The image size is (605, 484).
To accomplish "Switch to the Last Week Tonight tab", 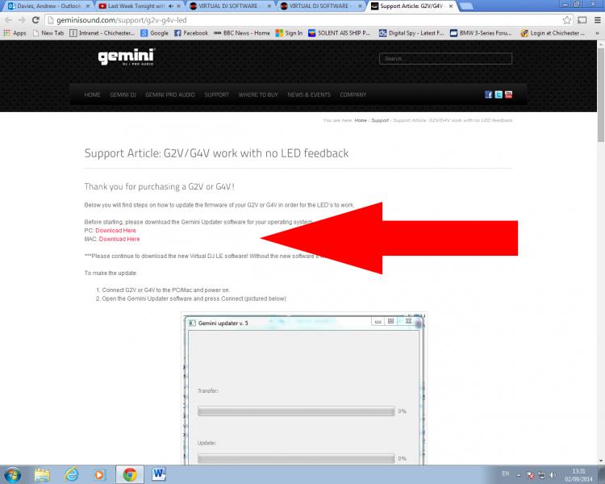I will [x=133, y=6].
